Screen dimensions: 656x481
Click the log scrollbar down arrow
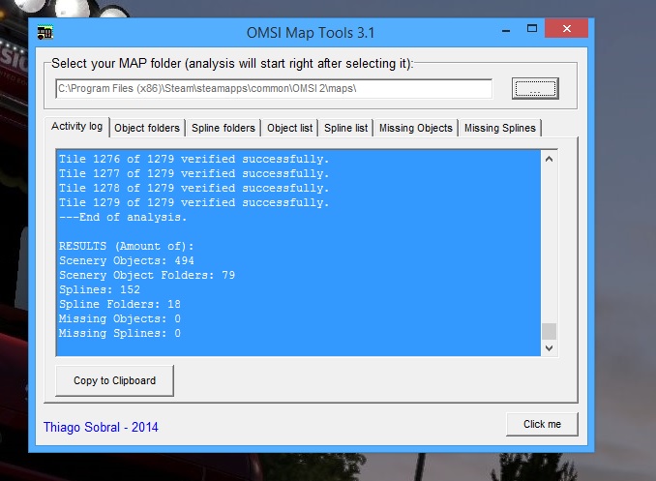549,348
